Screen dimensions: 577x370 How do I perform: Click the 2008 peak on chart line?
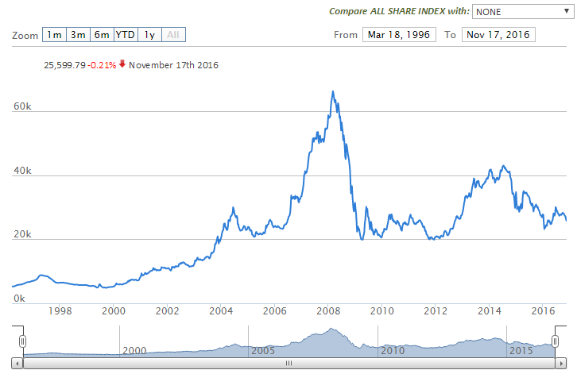[333, 91]
